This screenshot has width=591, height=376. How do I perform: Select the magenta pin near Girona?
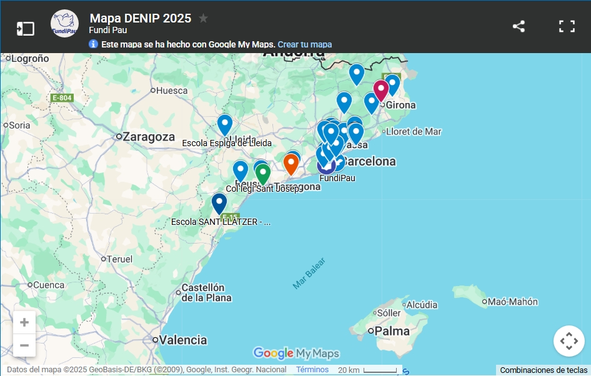[380, 90]
